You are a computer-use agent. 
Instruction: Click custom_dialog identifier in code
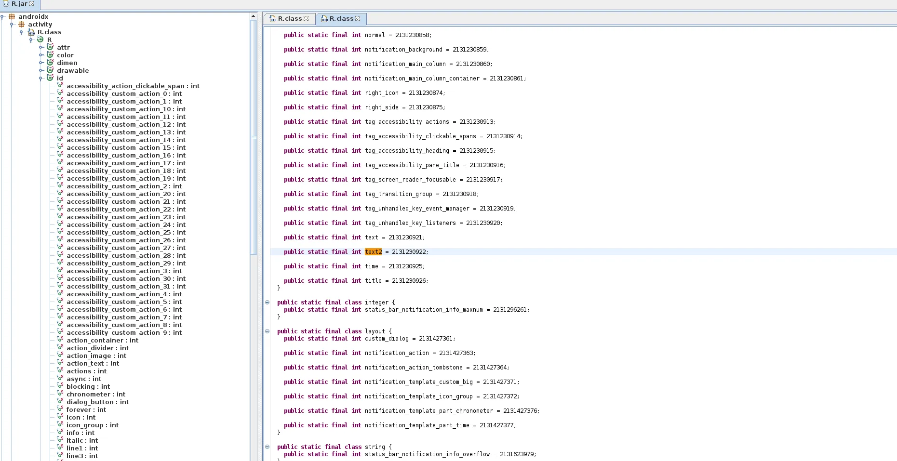tap(387, 338)
